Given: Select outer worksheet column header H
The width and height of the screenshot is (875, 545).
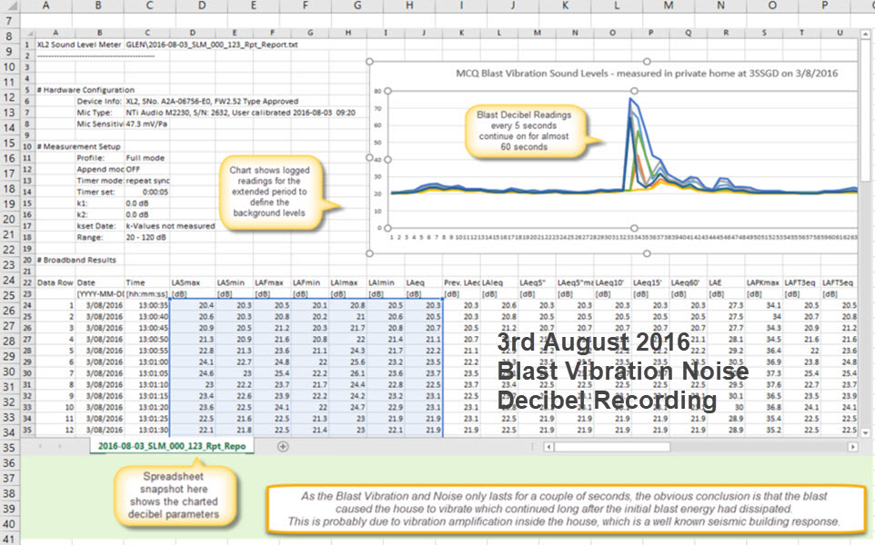Looking at the screenshot, I should click(409, 6).
